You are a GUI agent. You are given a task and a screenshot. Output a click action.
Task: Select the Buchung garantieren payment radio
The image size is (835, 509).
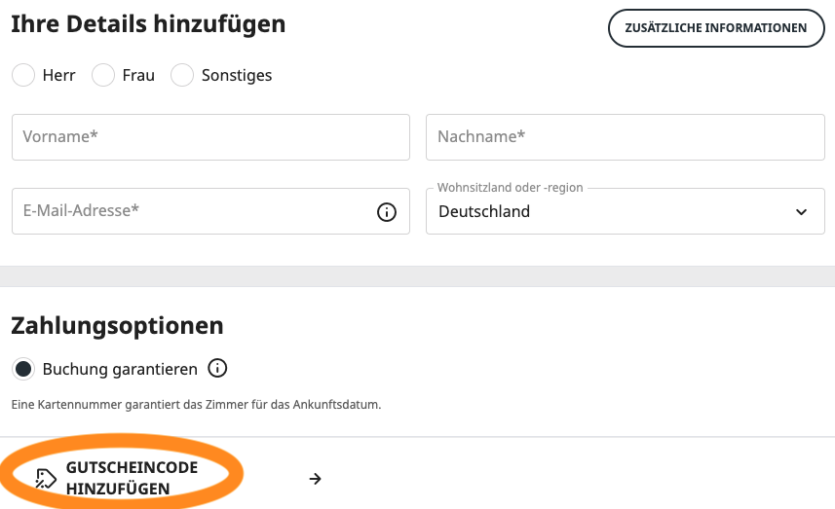pos(23,369)
